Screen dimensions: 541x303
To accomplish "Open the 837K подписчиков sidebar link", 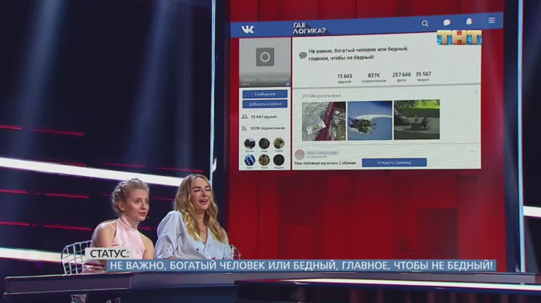I will [267, 128].
